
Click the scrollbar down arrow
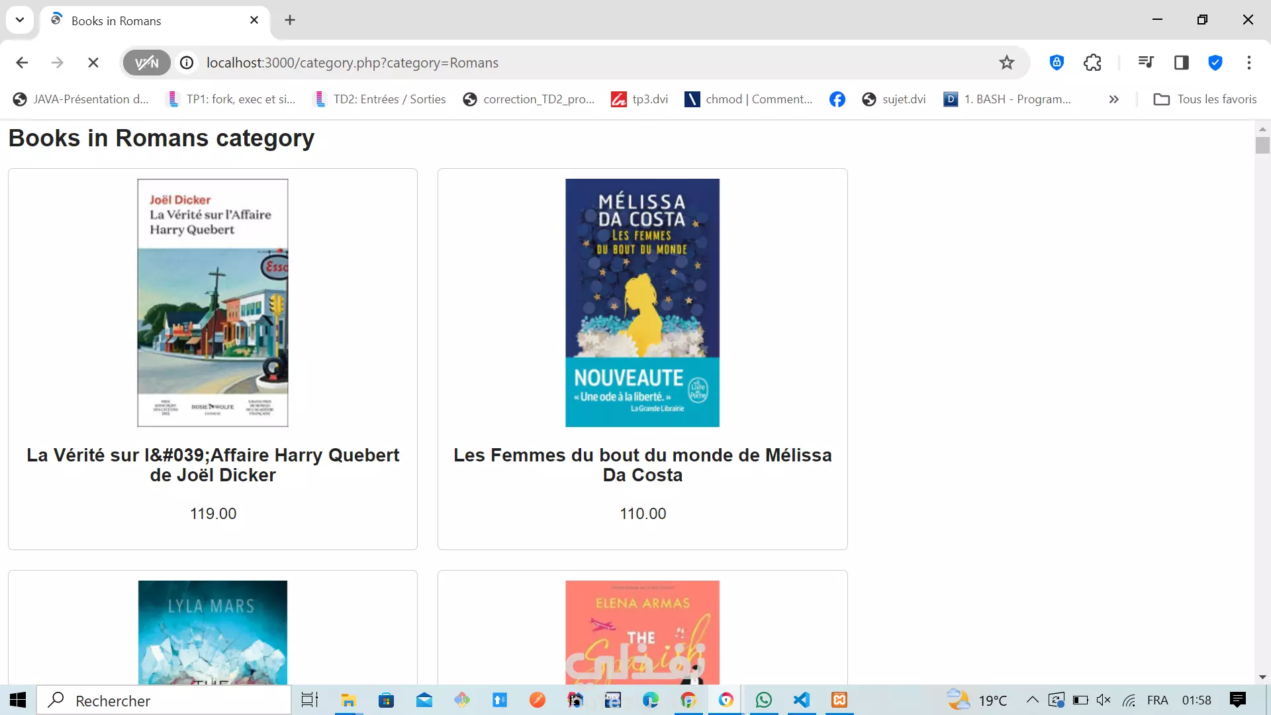click(1262, 677)
